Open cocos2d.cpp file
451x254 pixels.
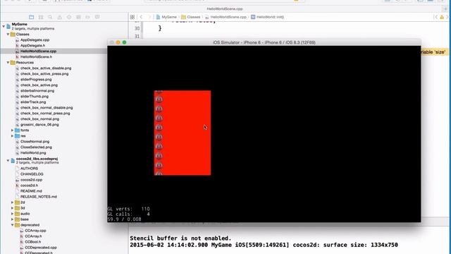31,180
